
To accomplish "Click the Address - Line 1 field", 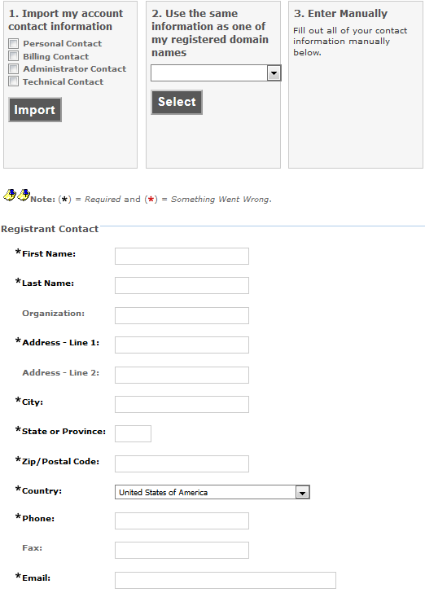I will click(x=182, y=345).
